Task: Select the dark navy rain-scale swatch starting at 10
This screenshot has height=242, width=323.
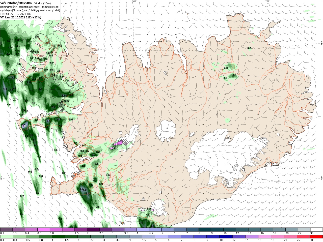Action: pos(226,237)
